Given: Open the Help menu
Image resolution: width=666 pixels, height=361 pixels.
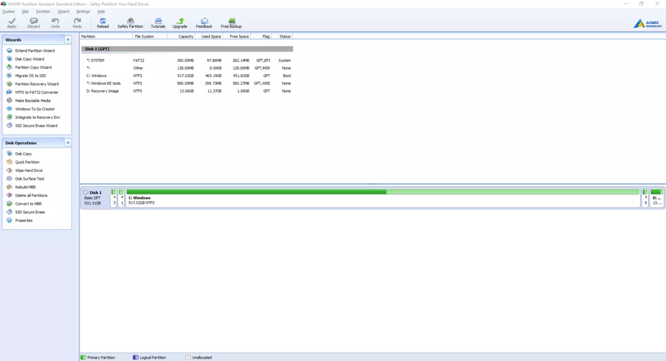Looking at the screenshot, I should click(101, 12).
